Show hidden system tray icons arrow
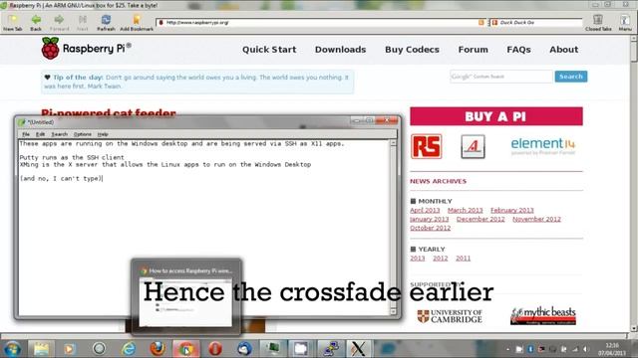This screenshot has height=358, width=638. [x=507, y=349]
